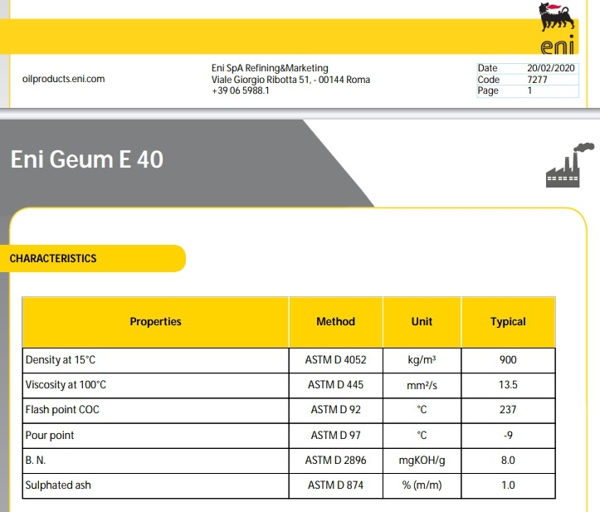Screen dimensions: 600x512
Task: Select the Flash point COC cell
Action: click(155, 410)
